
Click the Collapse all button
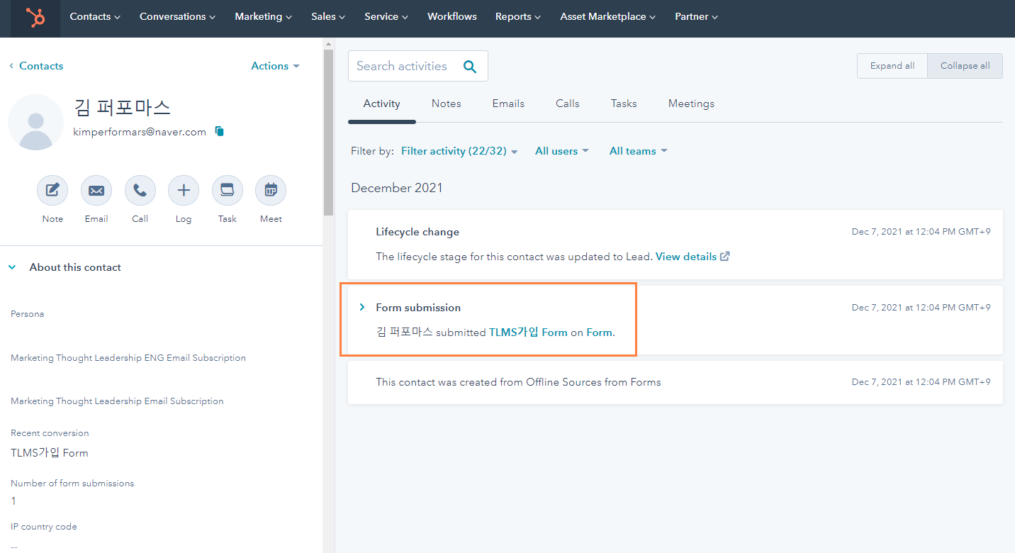coord(965,66)
